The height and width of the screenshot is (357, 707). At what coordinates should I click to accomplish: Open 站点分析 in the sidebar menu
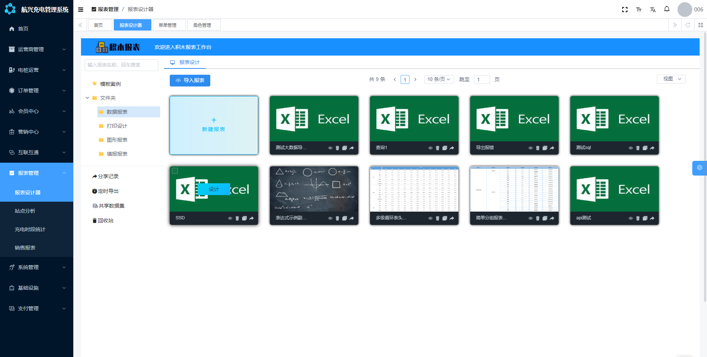coord(25,211)
